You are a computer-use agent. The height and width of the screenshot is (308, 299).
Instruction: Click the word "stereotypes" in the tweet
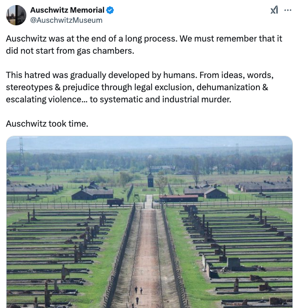(x=29, y=88)
